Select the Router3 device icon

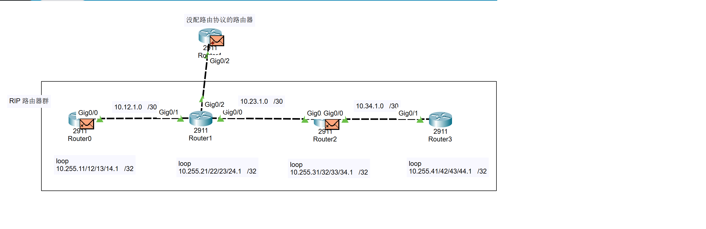pyautogui.click(x=440, y=120)
